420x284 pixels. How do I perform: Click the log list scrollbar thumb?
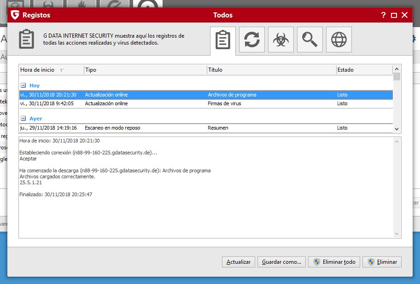click(x=397, y=77)
